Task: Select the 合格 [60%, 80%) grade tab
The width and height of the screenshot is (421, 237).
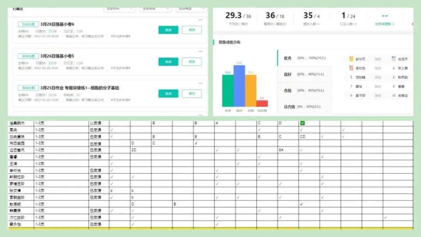Action: [305, 90]
